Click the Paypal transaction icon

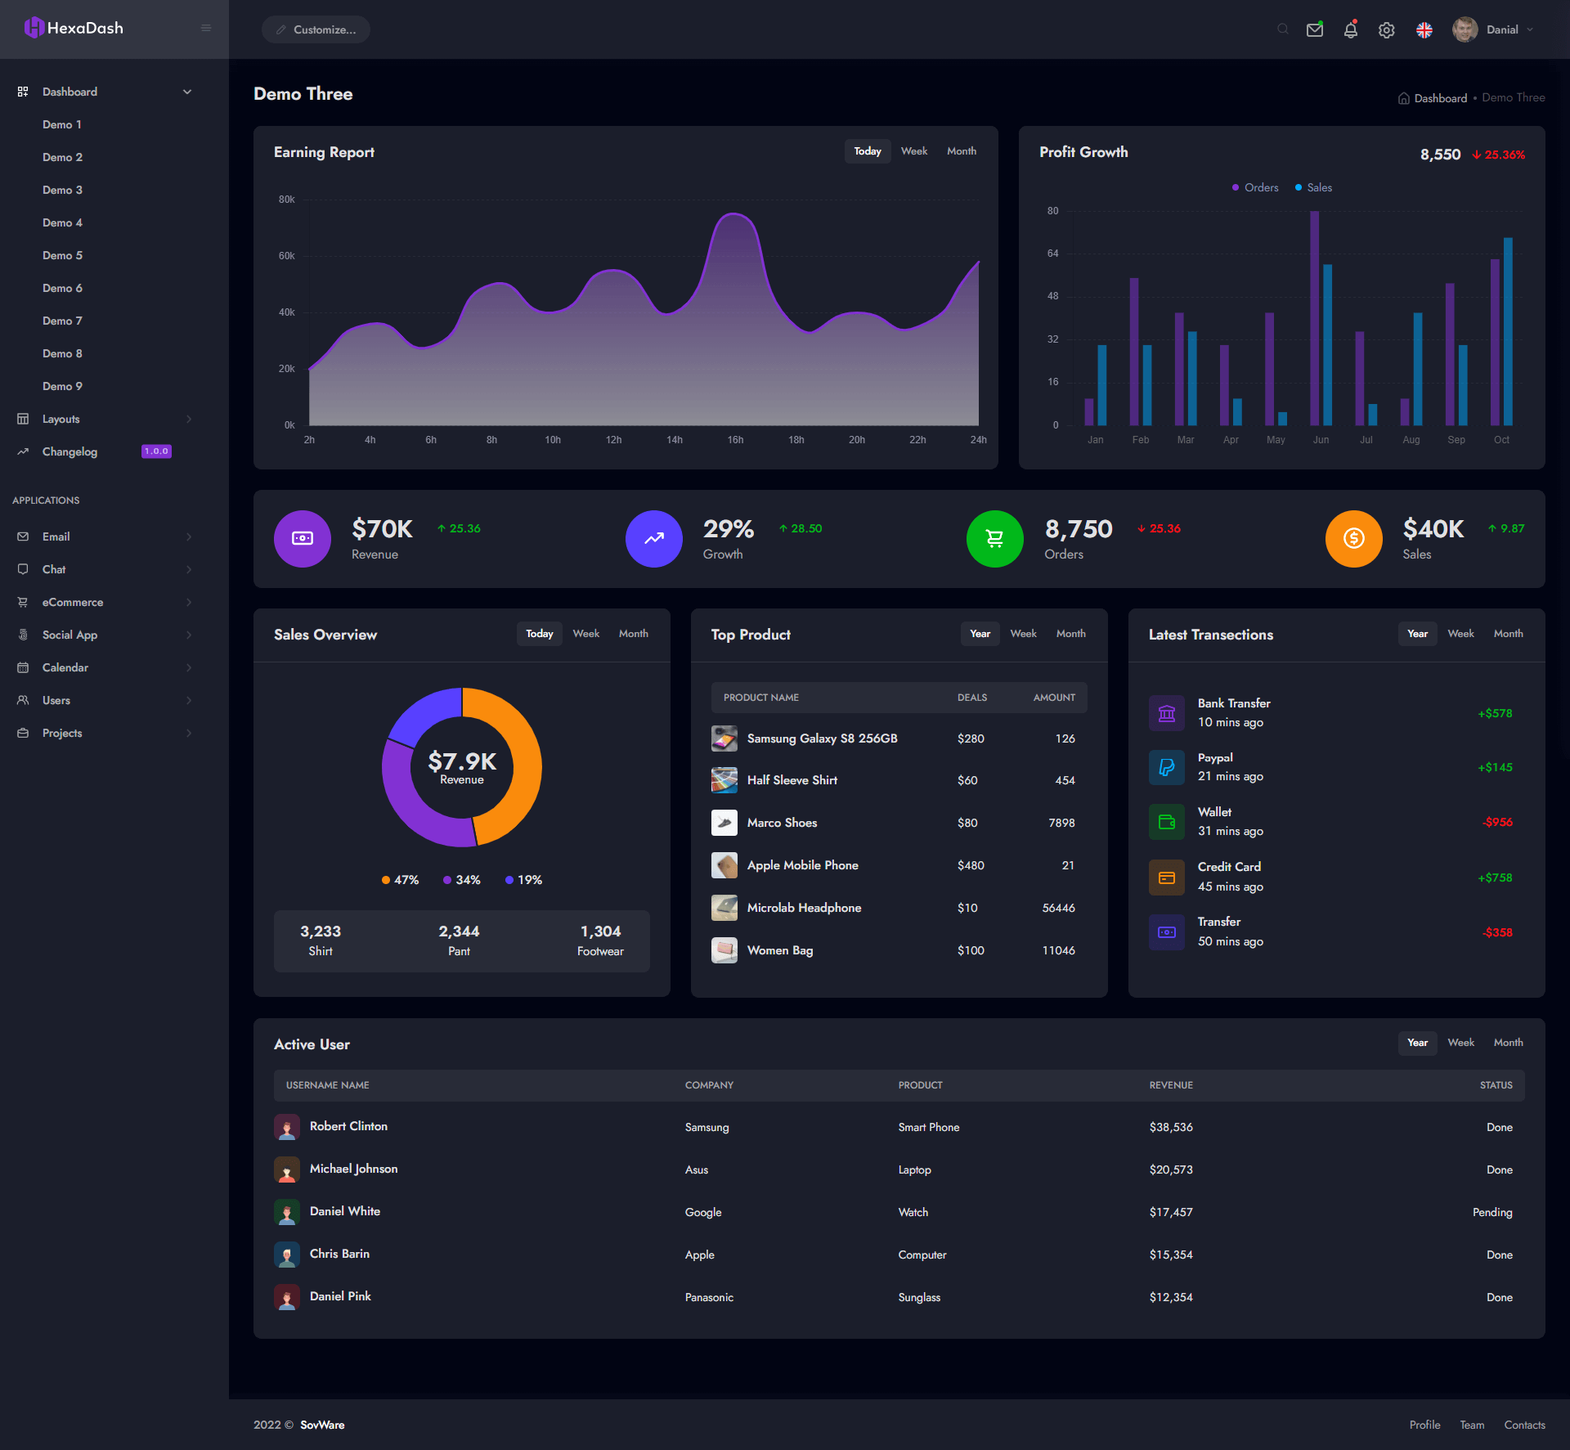pos(1167,767)
